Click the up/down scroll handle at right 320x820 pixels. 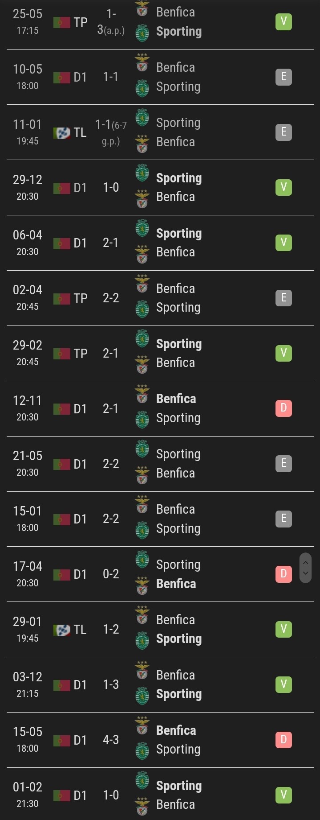[305, 568]
